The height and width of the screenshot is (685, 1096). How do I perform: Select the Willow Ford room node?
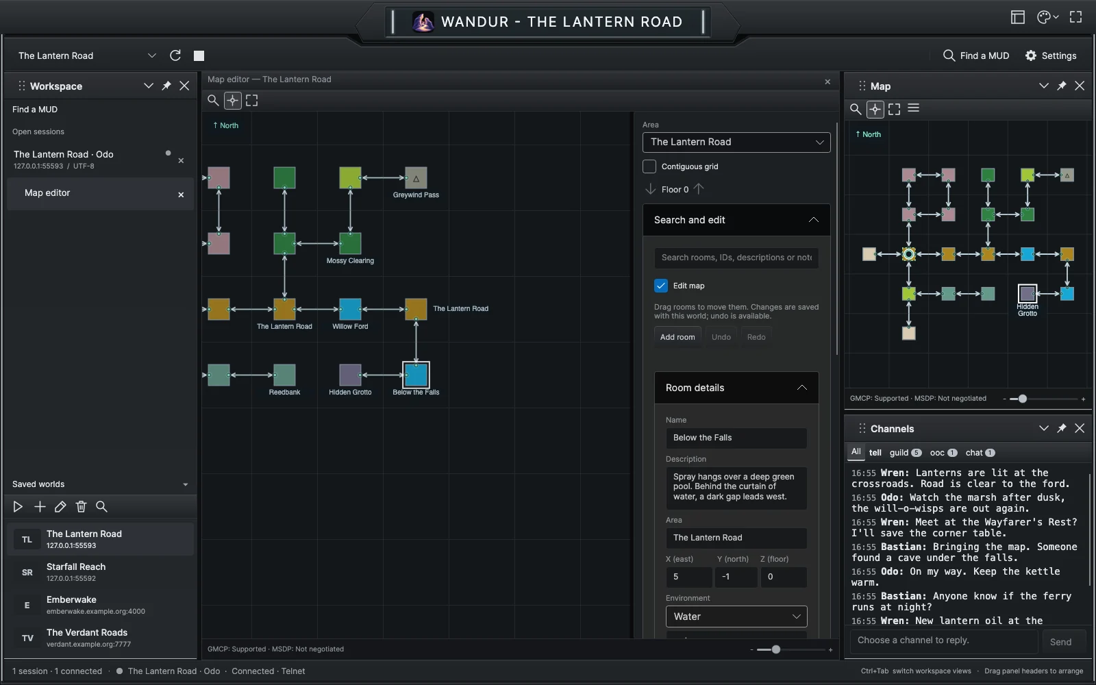pyautogui.click(x=350, y=310)
